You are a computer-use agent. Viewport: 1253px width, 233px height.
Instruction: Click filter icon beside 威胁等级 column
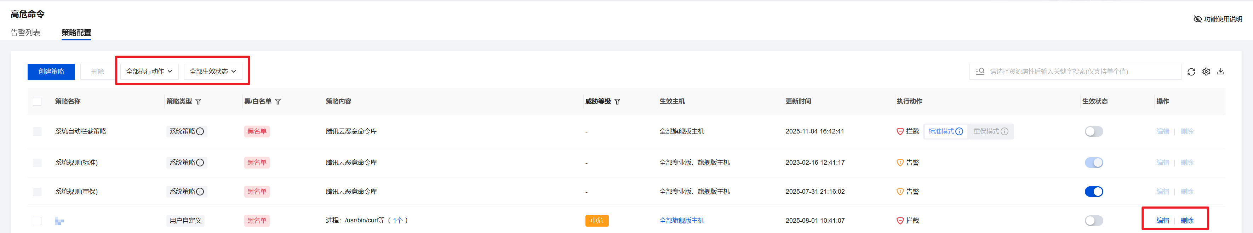click(x=617, y=102)
